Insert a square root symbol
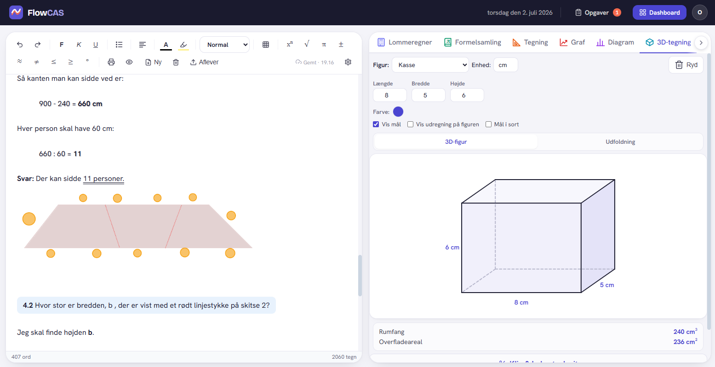Screen dimensions: 715x367 click(307, 45)
